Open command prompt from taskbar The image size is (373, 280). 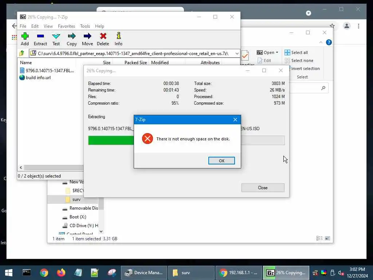pyautogui.click(x=27, y=273)
